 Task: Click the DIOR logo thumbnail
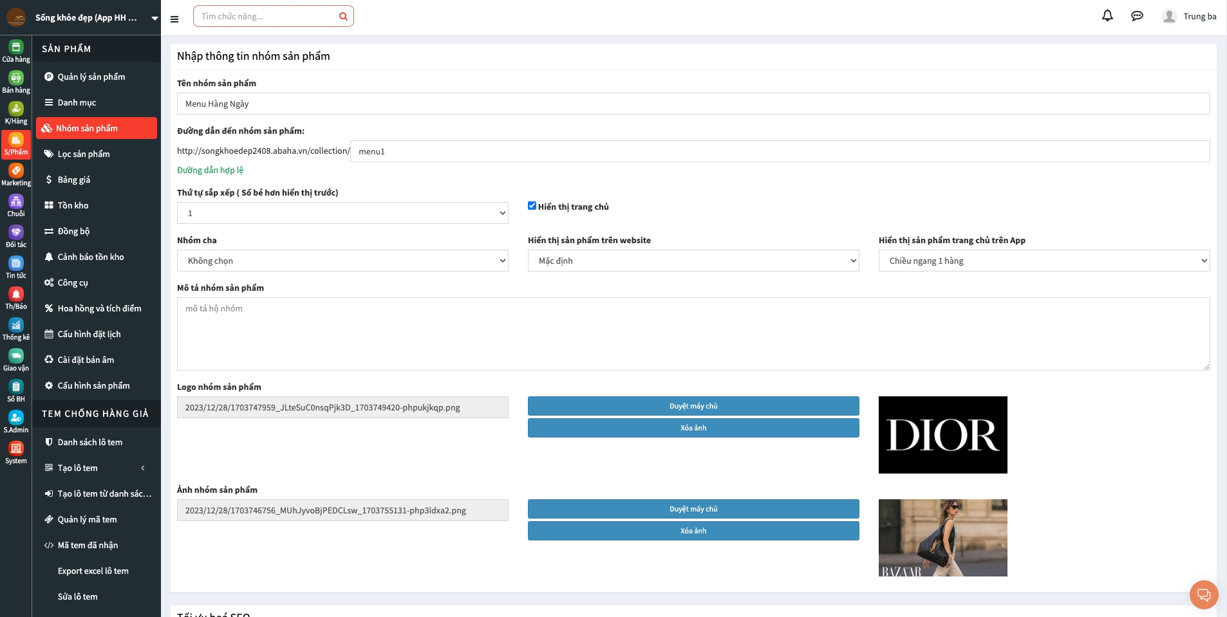click(942, 435)
